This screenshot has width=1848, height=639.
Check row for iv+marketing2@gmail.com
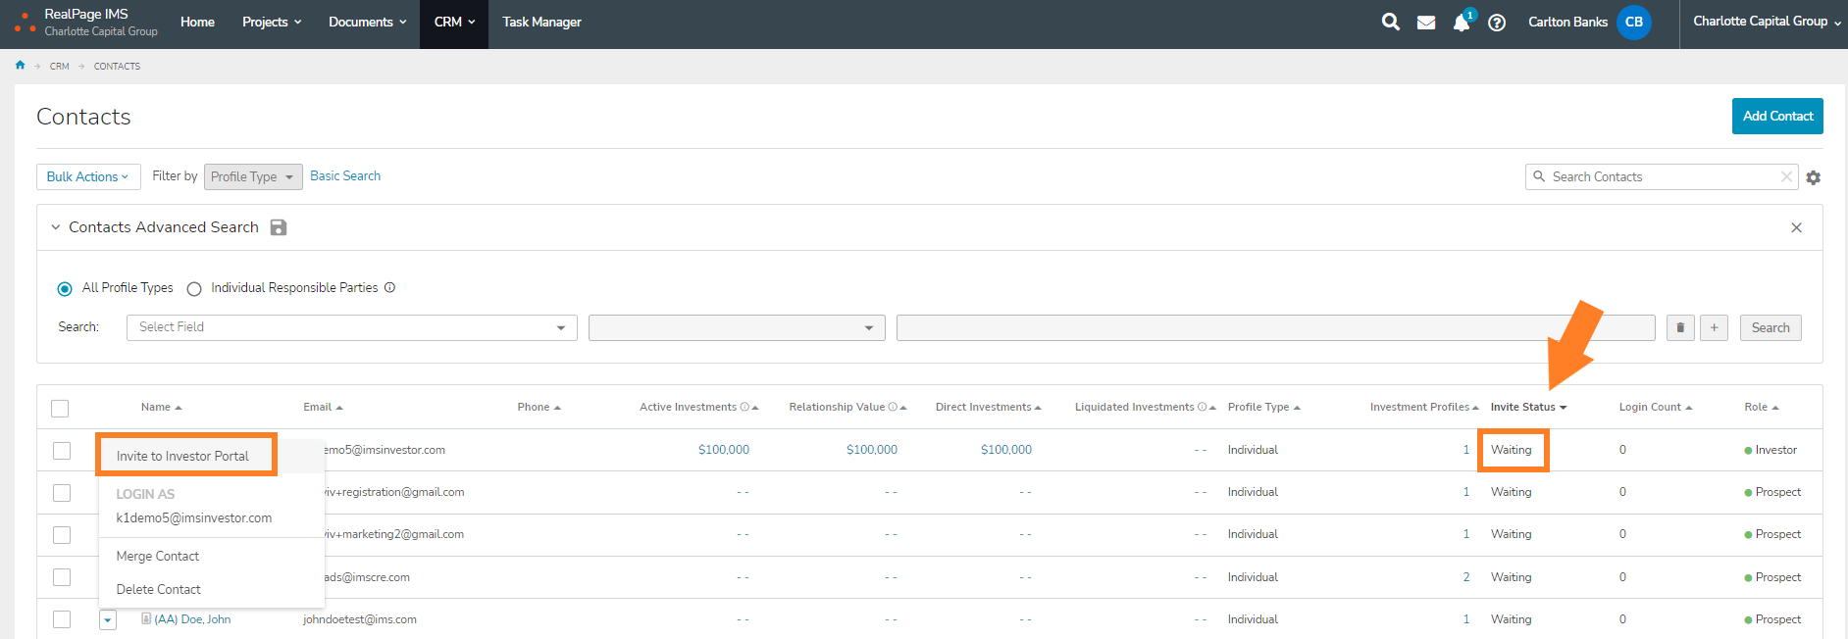[62, 534]
